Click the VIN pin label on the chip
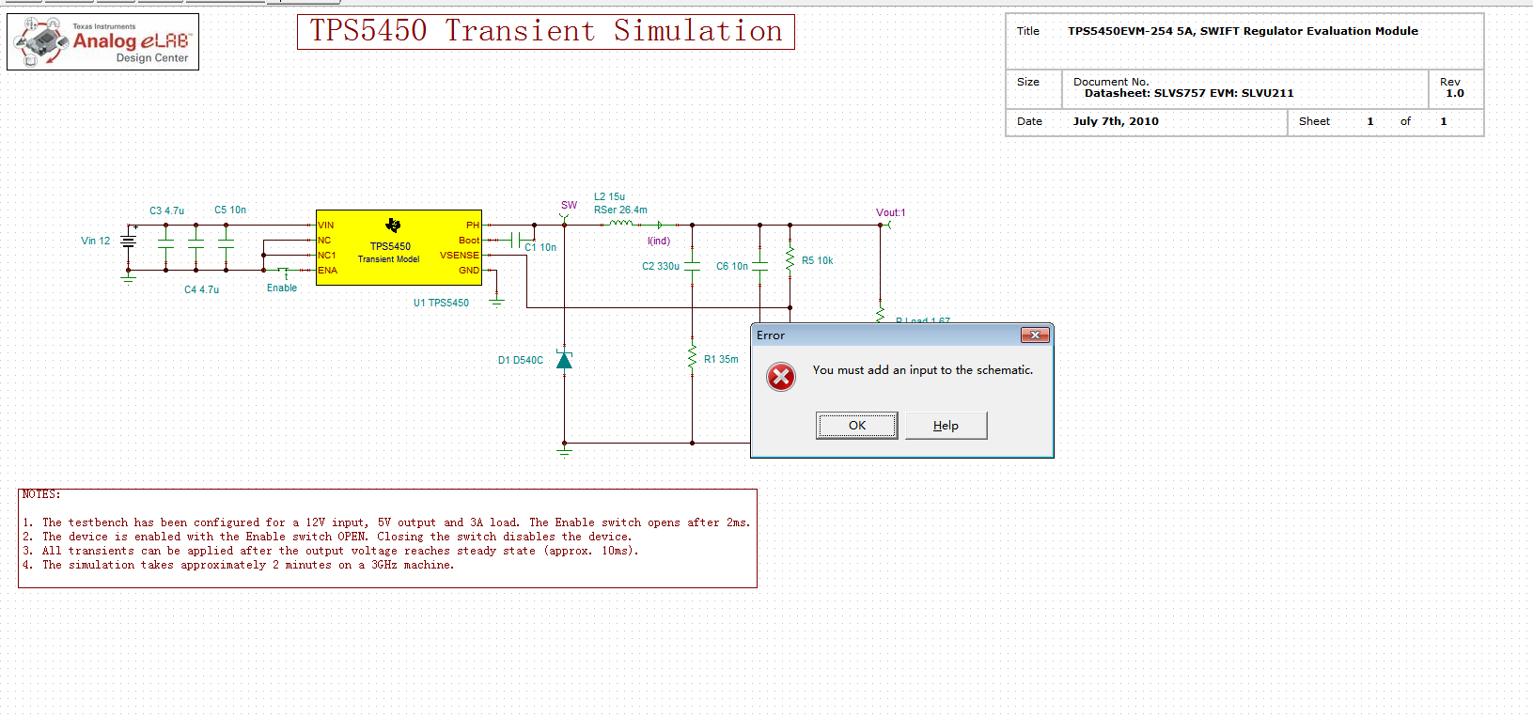 click(326, 225)
